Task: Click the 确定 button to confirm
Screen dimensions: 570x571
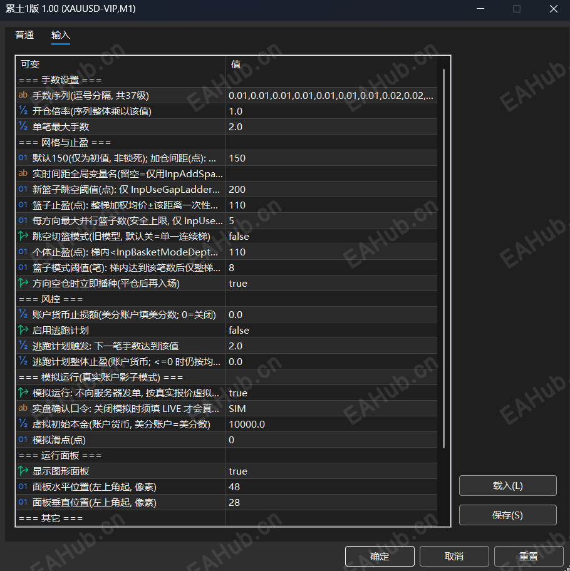Action: click(380, 557)
